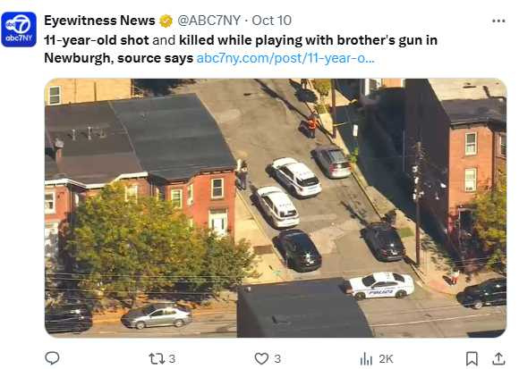The width and height of the screenshot is (519, 369).
Task: Click the gold verified badge
Action: [166, 21]
